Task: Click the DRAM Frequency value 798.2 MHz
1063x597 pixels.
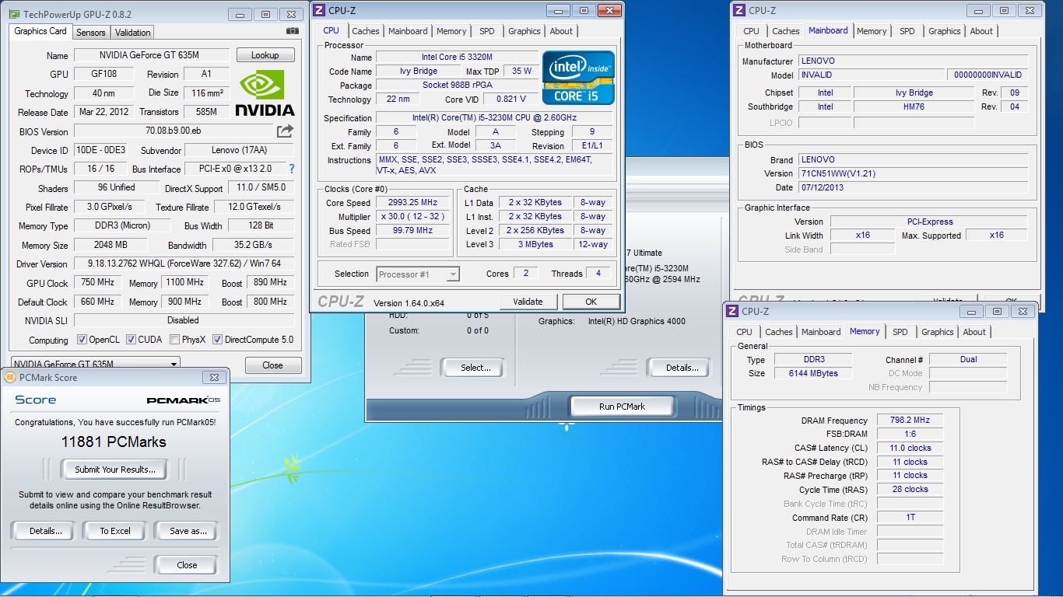Action: point(910,421)
